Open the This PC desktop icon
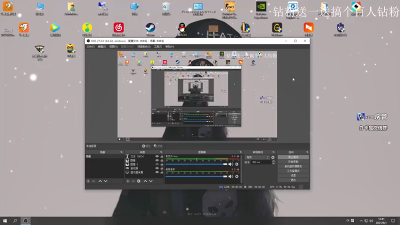 coord(39,8)
